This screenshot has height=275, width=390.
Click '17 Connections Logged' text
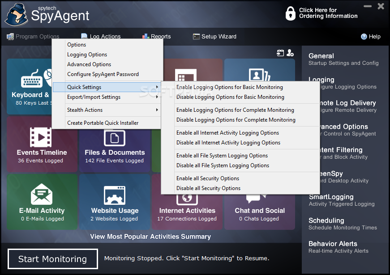187,219
